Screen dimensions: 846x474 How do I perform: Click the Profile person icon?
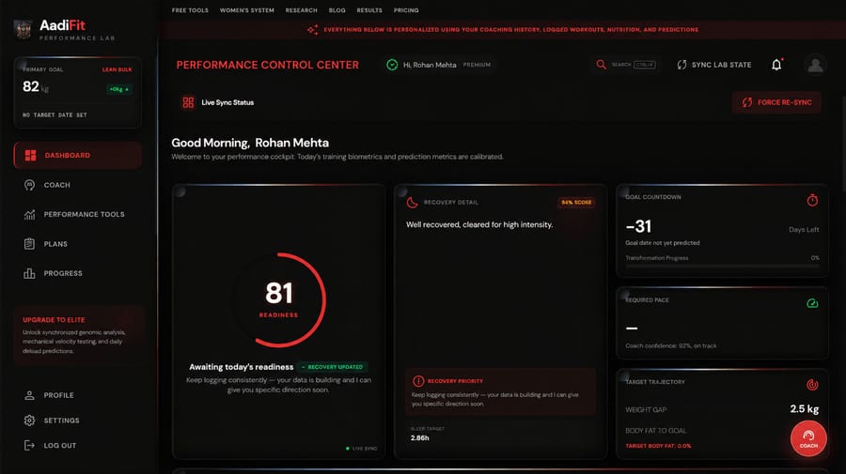click(30, 395)
